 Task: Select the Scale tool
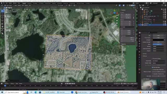(x=3, y=24)
